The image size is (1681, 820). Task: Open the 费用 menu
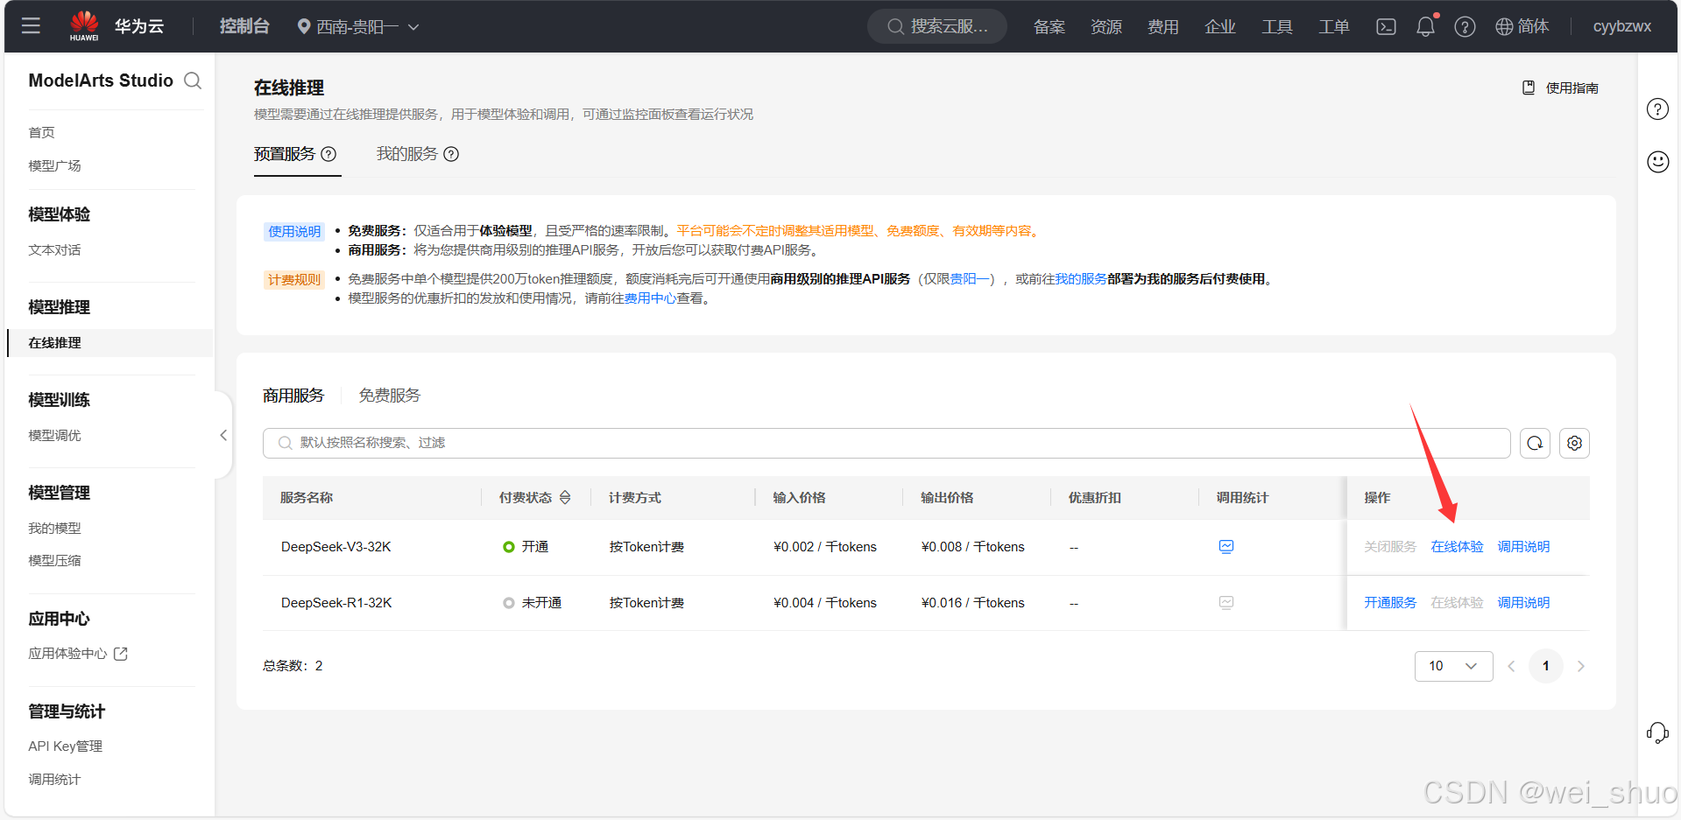click(x=1163, y=26)
